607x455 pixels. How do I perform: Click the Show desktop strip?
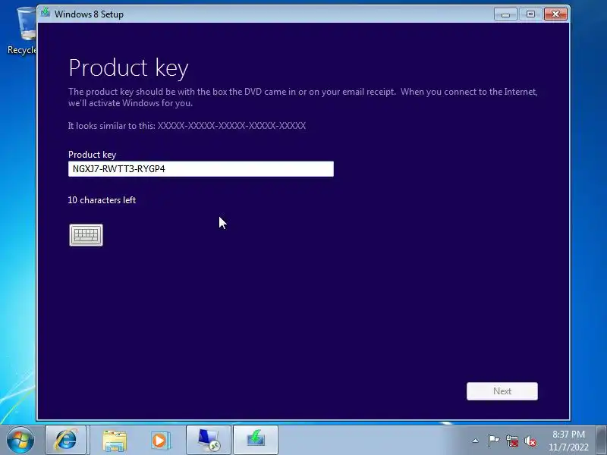click(x=601, y=440)
